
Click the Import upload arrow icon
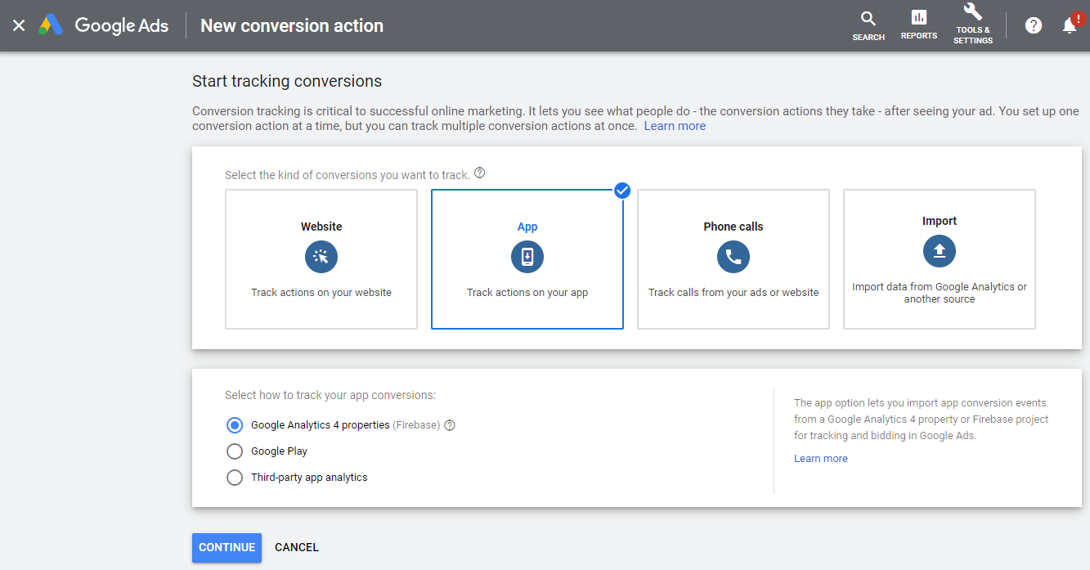940,250
